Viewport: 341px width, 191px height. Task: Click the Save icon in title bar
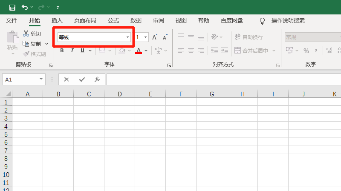click(x=12, y=7)
